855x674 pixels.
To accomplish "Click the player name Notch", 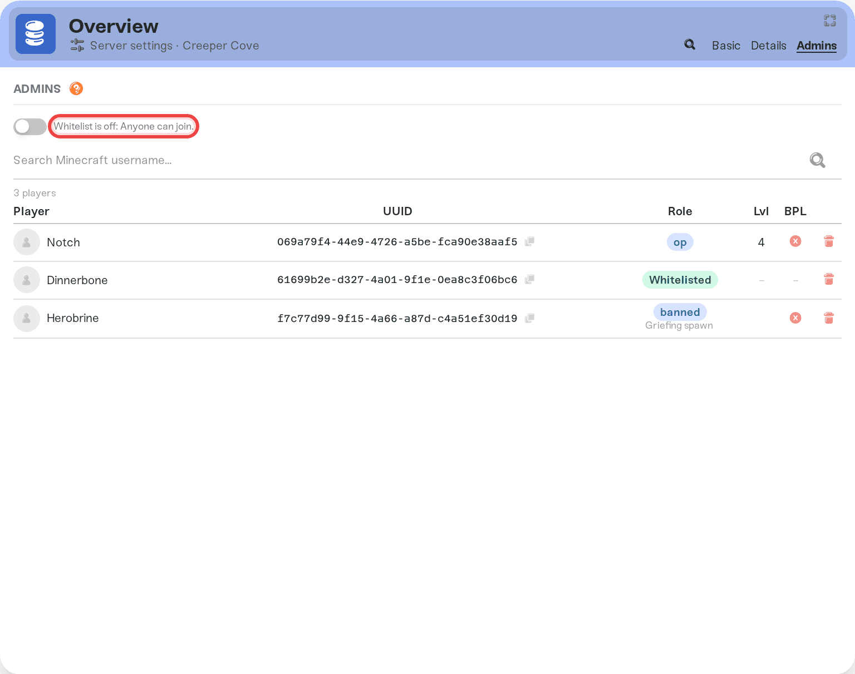I will 63,242.
